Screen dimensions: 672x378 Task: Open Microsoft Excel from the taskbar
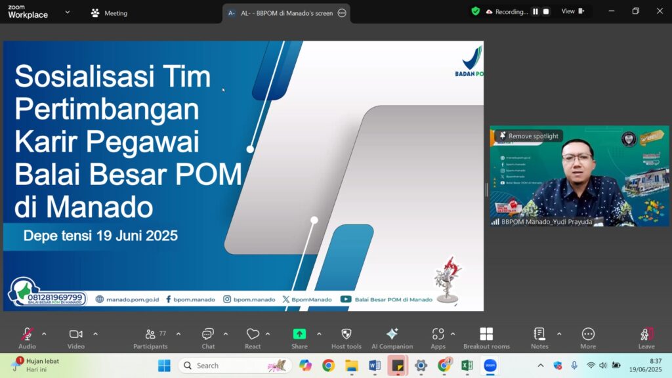tap(467, 366)
